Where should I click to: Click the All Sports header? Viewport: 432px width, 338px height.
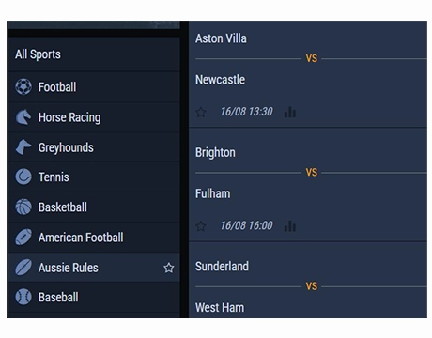[x=38, y=54]
